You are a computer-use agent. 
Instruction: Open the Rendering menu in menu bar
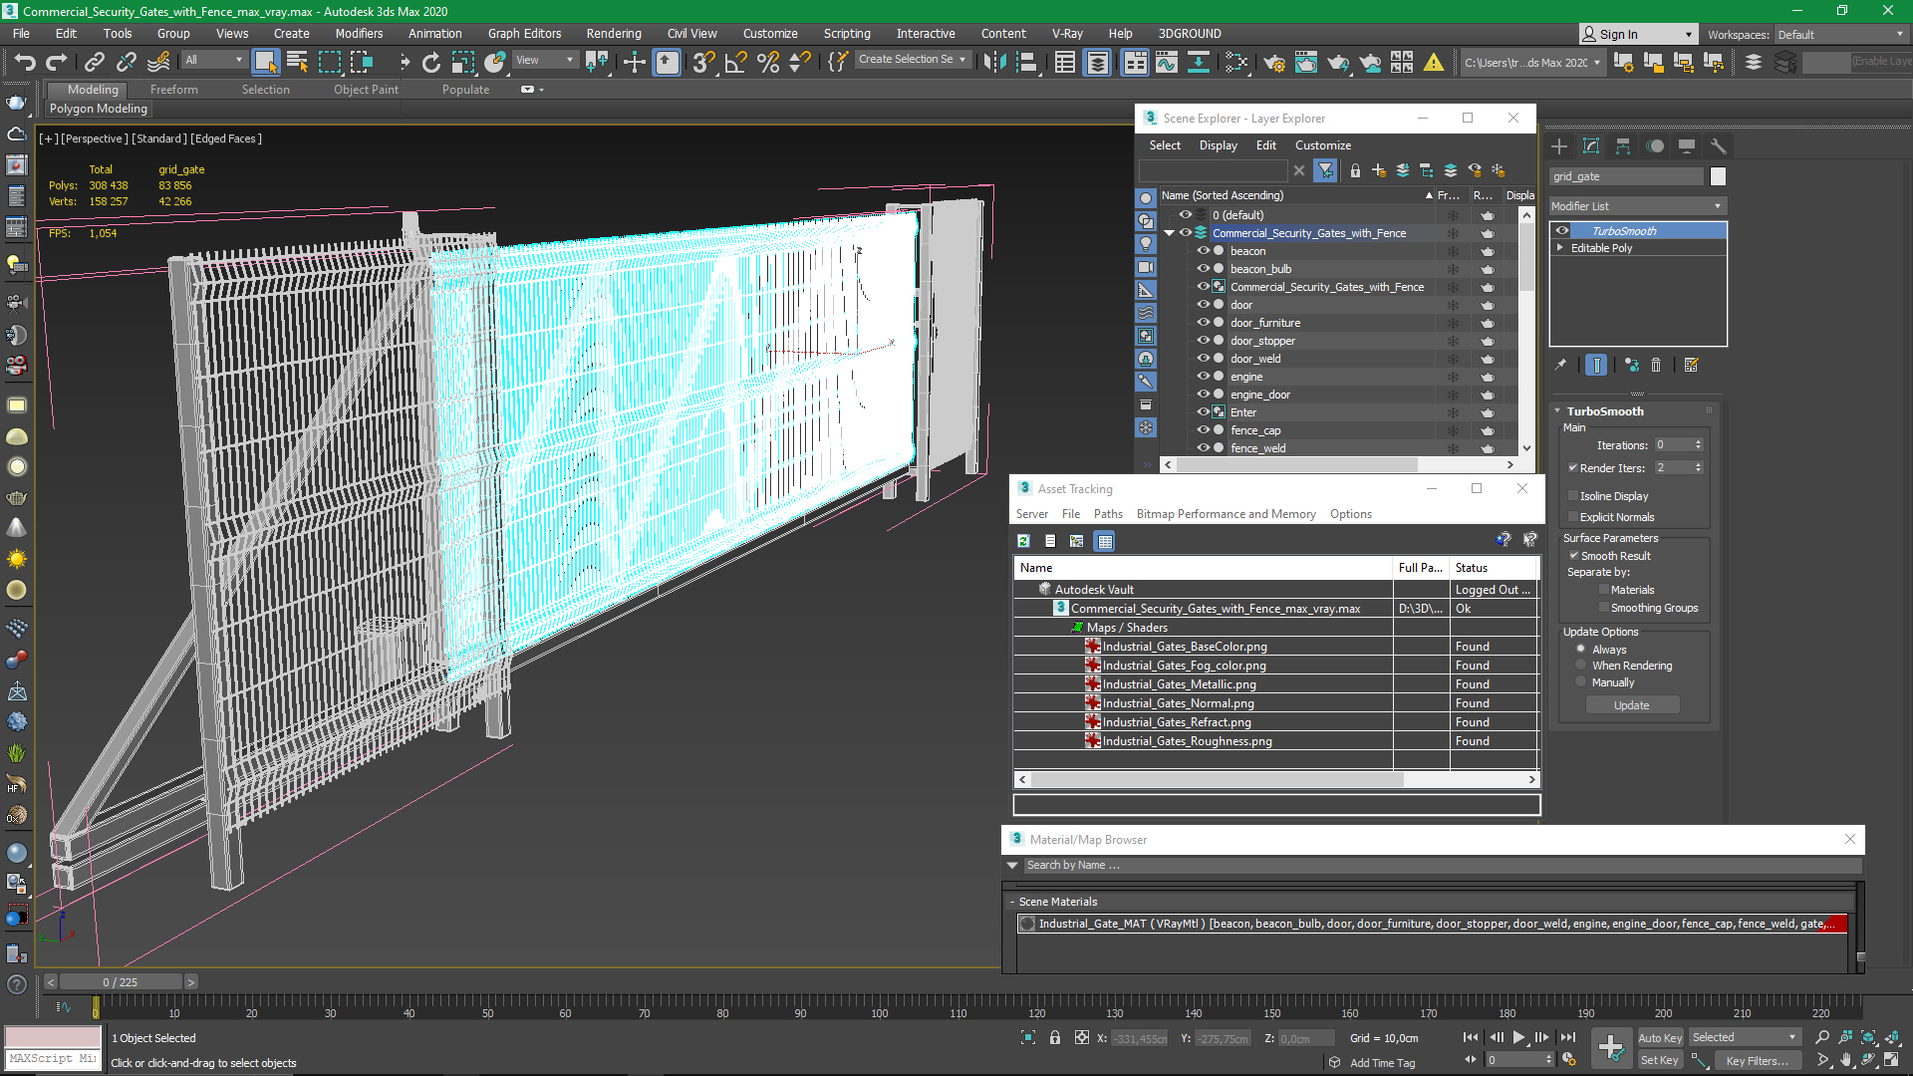point(614,33)
